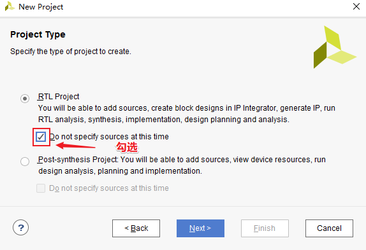Click the red 勾选 annotation text
Viewport: 366px width, 250px height.
(128, 148)
